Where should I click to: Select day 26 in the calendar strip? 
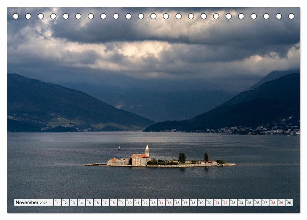(x=257, y=202)
